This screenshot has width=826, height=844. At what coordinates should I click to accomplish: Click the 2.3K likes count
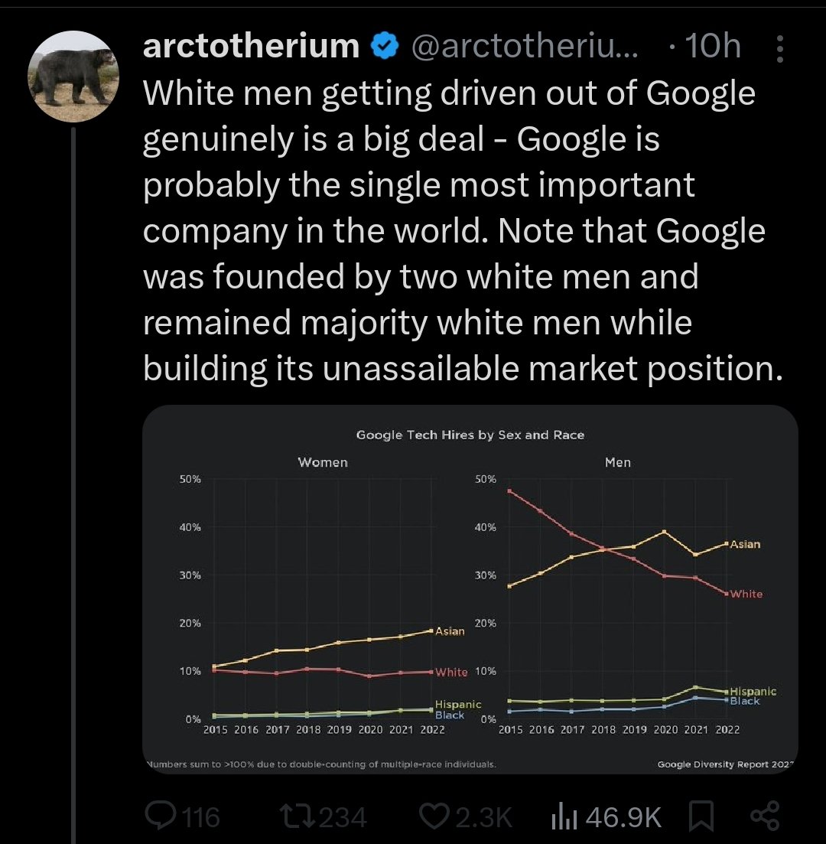click(x=484, y=817)
